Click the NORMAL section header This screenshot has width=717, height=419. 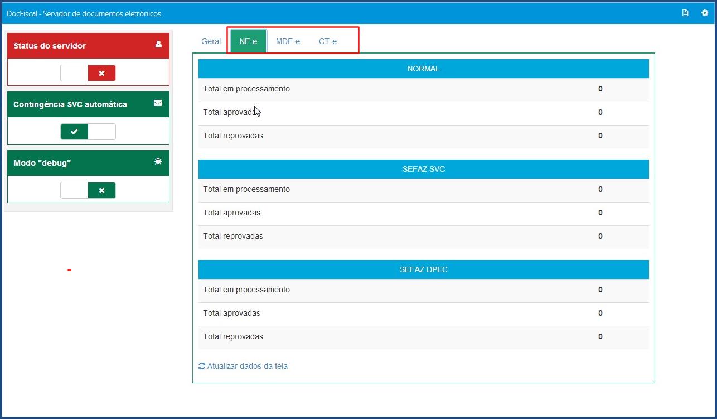(x=424, y=69)
